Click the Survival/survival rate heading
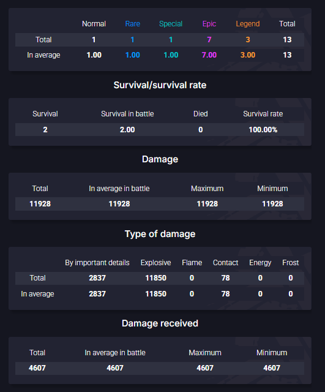The height and width of the screenshot is (392, 325). point(160,85)
